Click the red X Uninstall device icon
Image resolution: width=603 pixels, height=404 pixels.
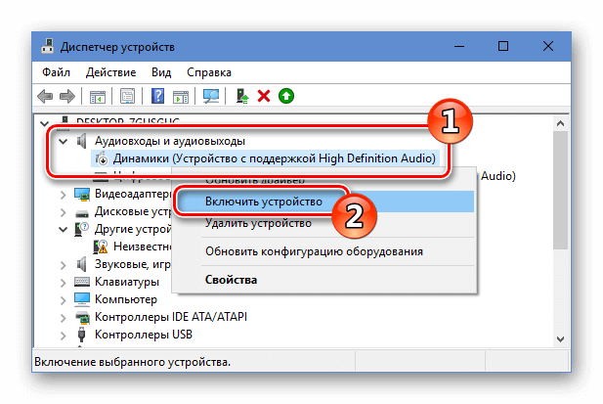[x=264, y=96]
